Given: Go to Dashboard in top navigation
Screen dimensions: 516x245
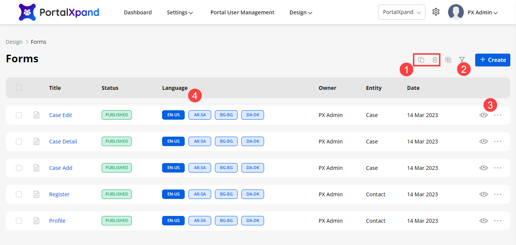Looking at the screenshot, I should coord(138,12).
